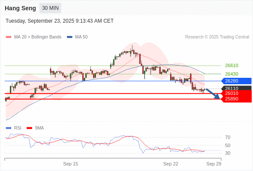Viewport: 253px width, 171px height.
Task: Click the Sep 29 date axis label
Action: [214, 164]
